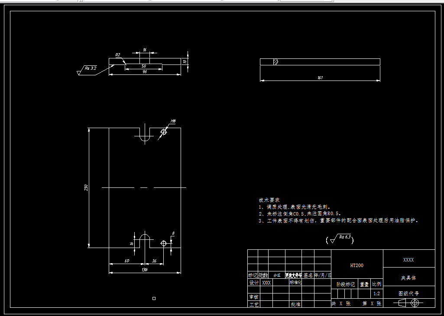Select the 审核 cell
The width and height of the screenshot is (444, 316).
coord(254,297)
